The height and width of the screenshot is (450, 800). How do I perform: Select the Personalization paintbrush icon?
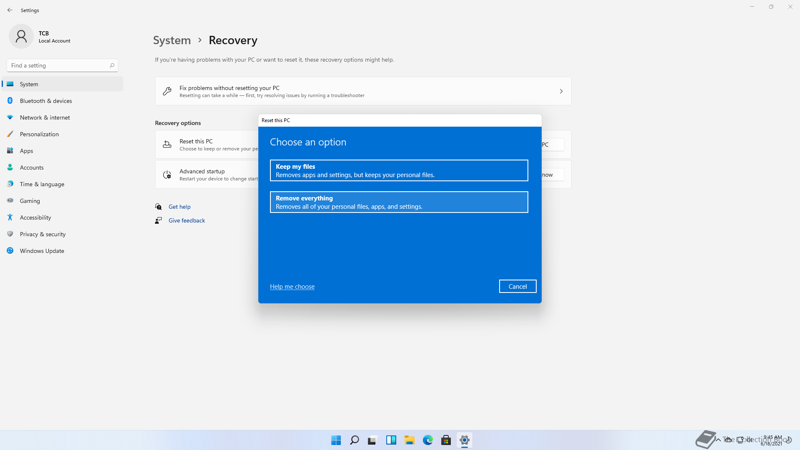click(x=10, y=134)
